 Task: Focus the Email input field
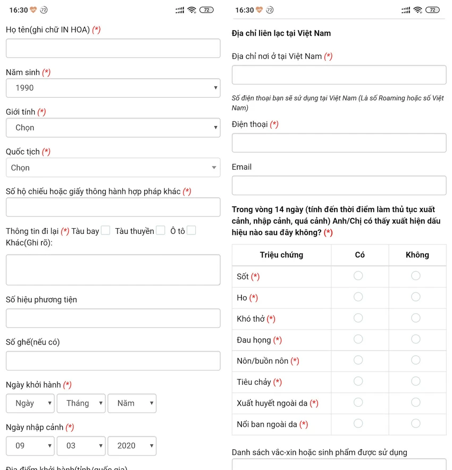coord(339,186)
